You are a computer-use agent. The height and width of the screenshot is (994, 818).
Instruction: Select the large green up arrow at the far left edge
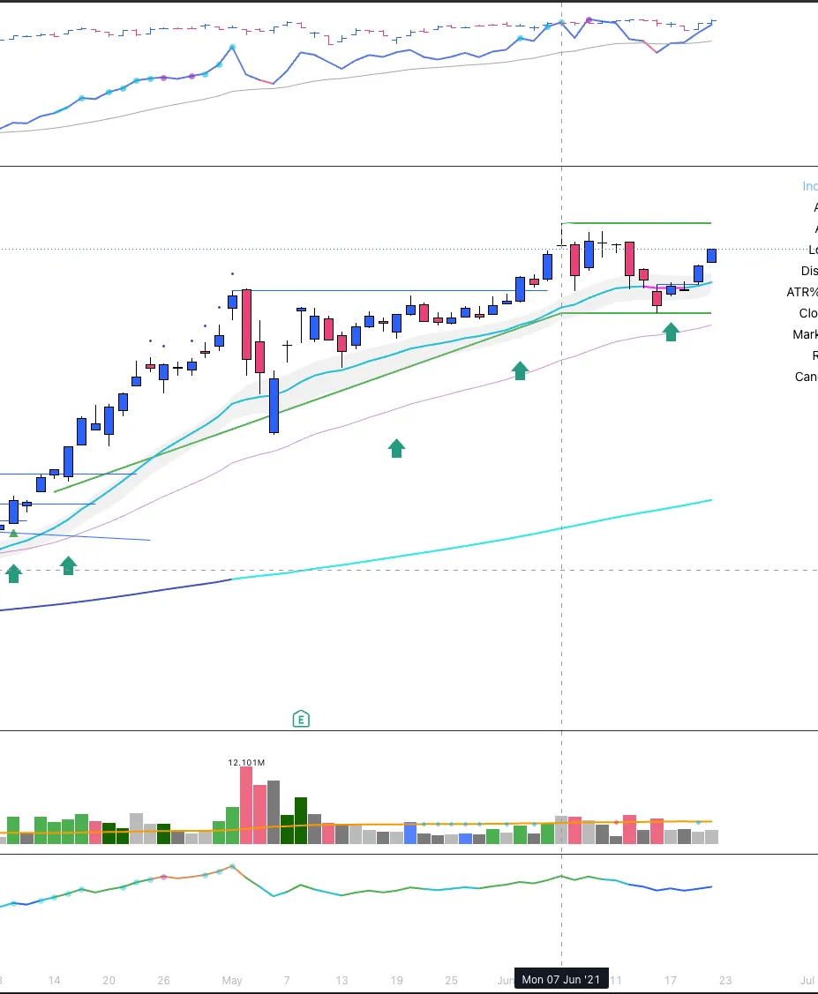(x=13, y=573)
